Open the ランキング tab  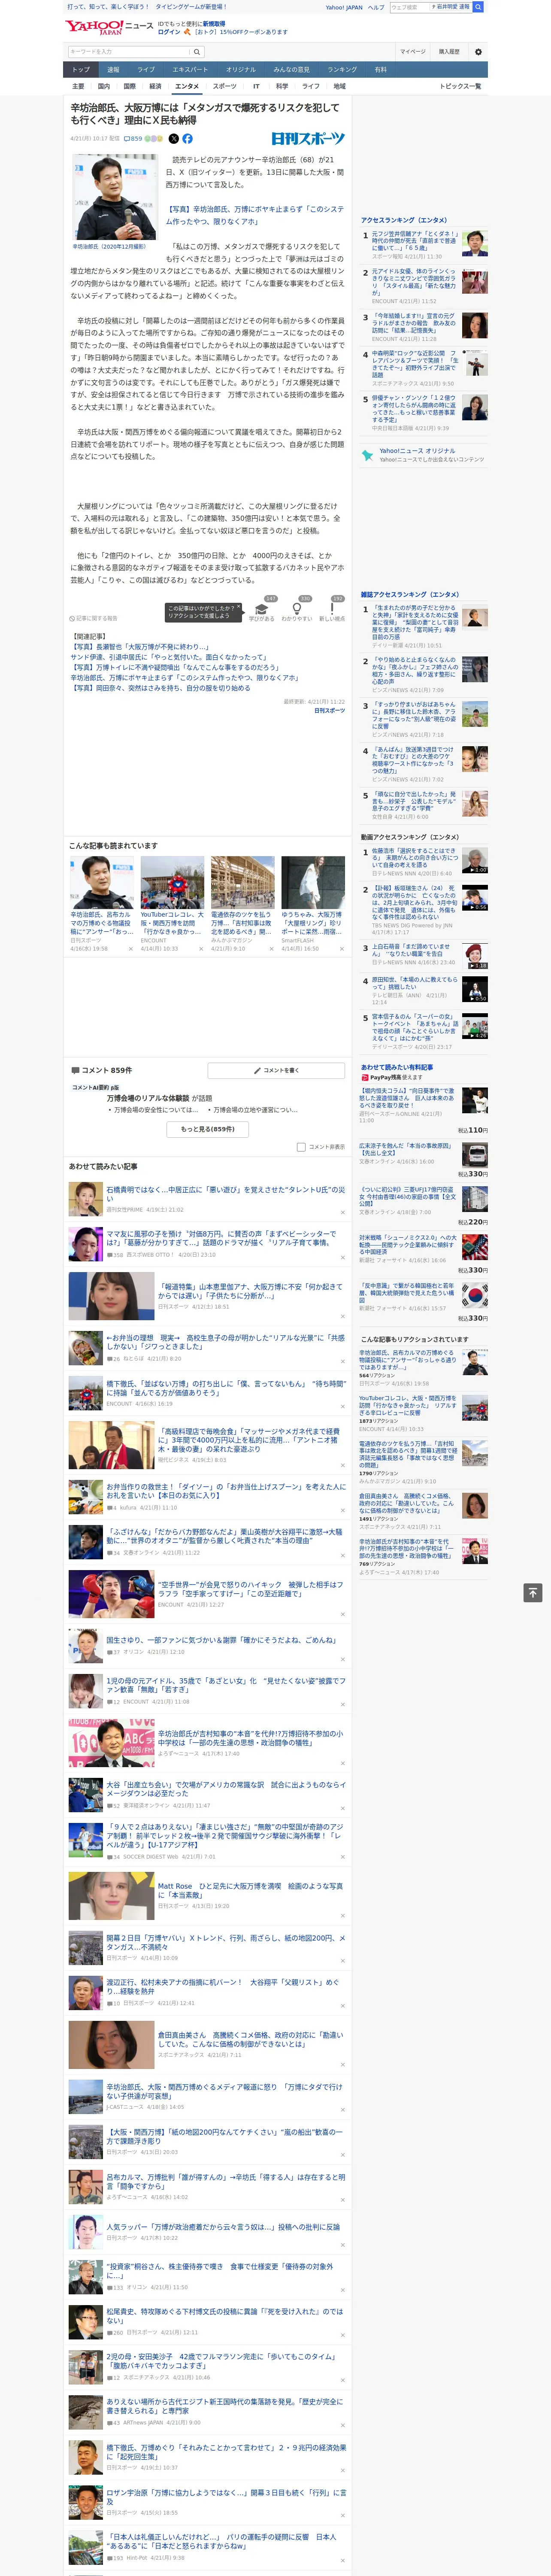tap(342, 69)
